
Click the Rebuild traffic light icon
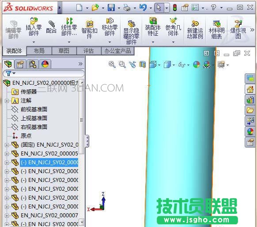[175, 8]
